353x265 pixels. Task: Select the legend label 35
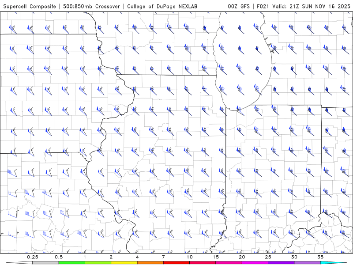[320, 257]
